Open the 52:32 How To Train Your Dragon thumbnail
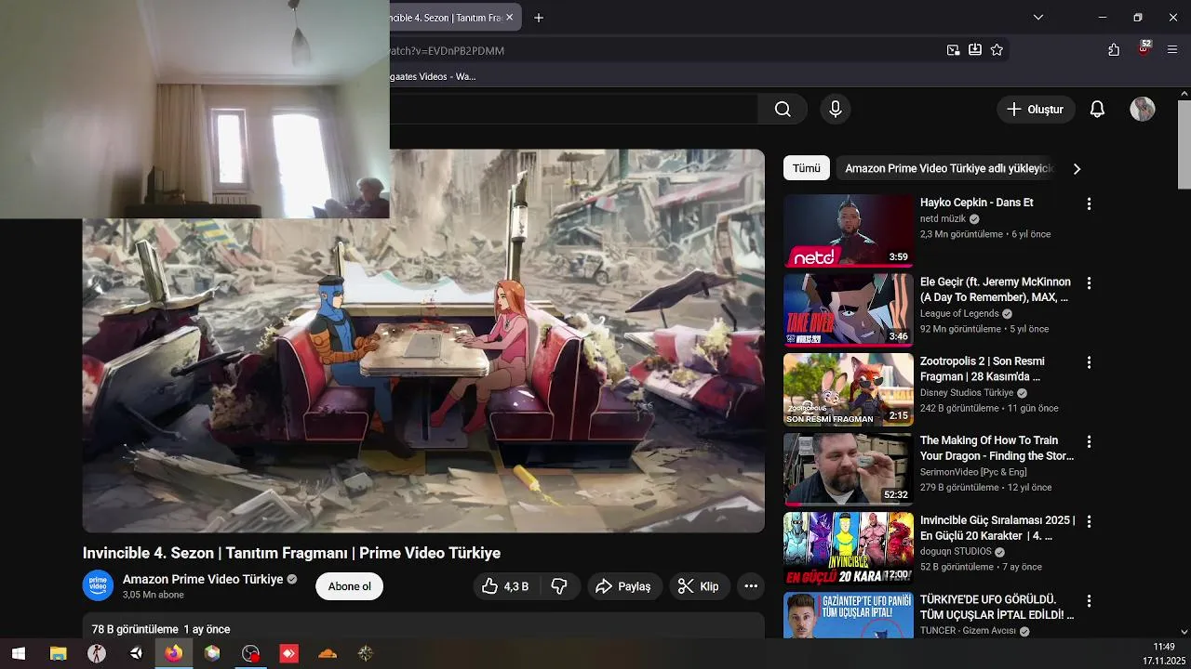Image resolution: width=1191 pixels, height=669 pixels. coord(849,469)
